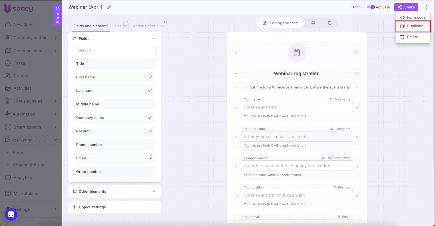This screenshot has width=435, height=226.
Task: Remove the Webinar registration title block
Action: pyautogui.click(x=357, y=74)
